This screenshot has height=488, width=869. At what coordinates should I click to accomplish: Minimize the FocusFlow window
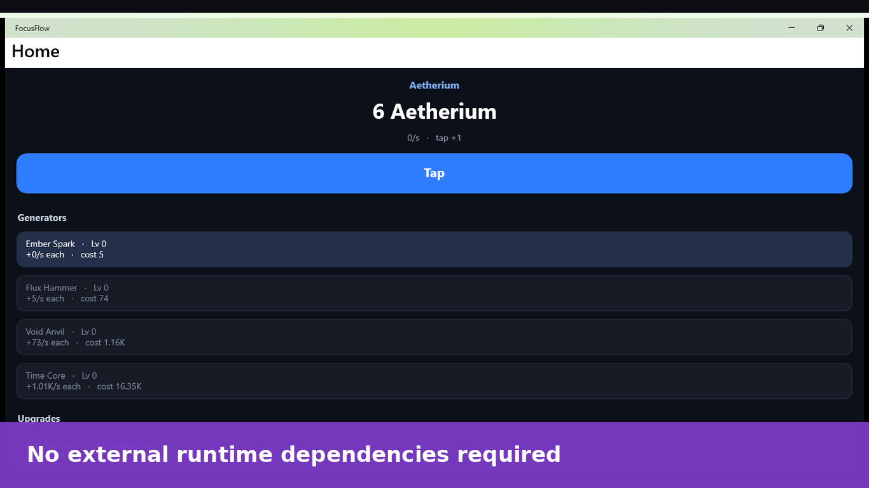coord(791,28)
